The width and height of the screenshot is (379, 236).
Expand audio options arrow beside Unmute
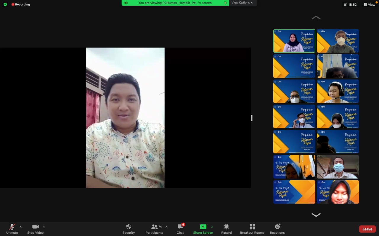point(20,227)
